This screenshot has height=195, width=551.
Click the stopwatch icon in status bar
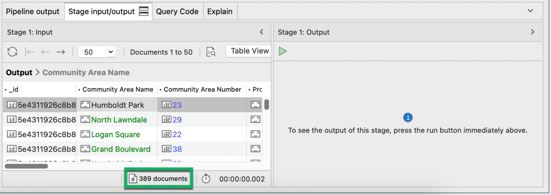click(206, 179)
